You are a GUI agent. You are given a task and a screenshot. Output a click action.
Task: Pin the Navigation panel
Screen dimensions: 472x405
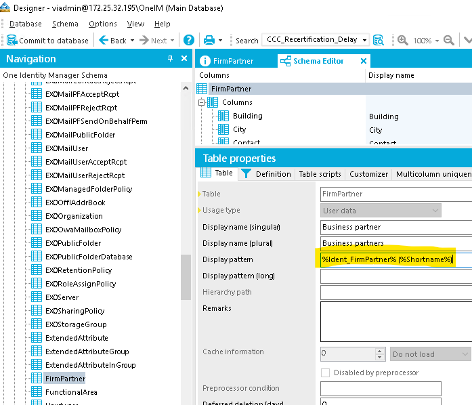pos(170,59)
